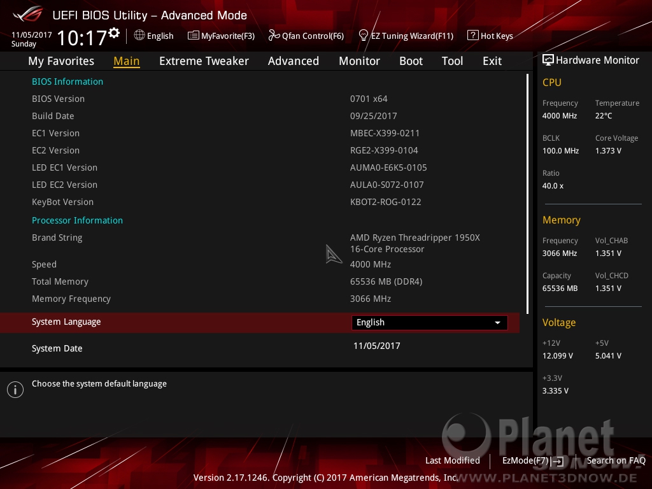Click Build Date value 09/25/2017
This screenshot has width=652, height=489.
tap(373, 116)
